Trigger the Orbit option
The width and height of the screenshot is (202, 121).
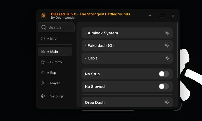(123, 58)
